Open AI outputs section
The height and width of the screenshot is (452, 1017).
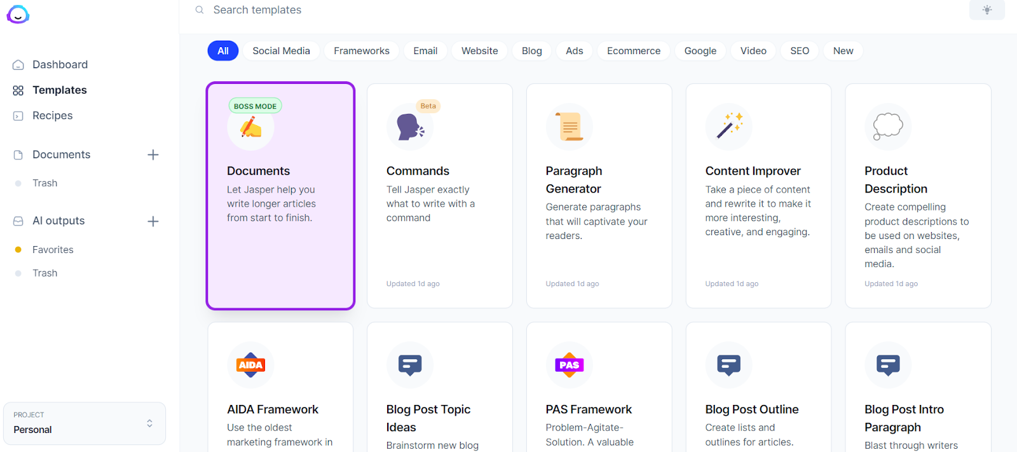click(58, 221)
